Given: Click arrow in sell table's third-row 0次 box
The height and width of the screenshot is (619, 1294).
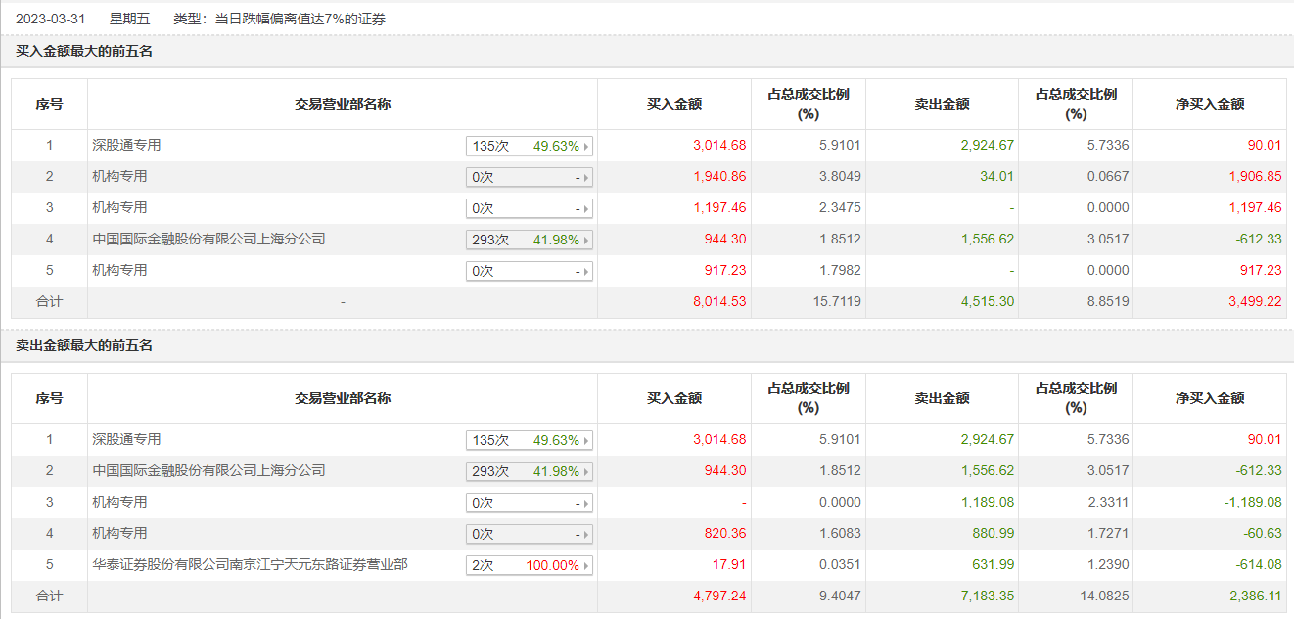Looking at the screenshot, I should pyautogui.click(x=586, y=504).
